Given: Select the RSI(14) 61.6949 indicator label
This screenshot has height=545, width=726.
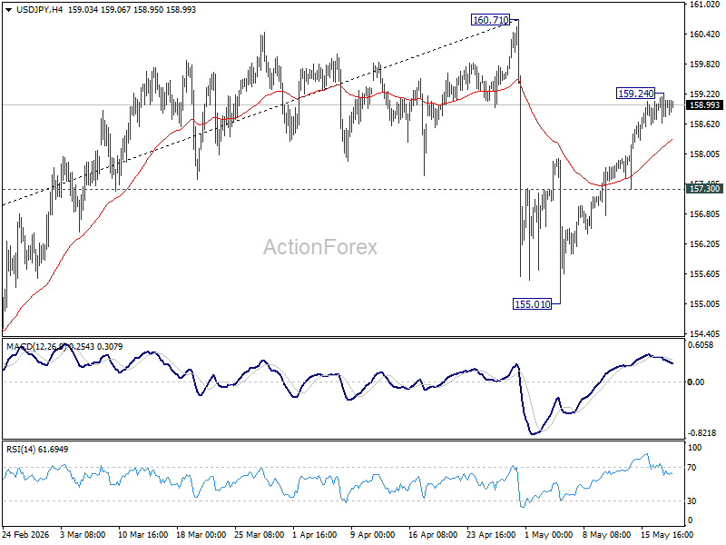Looking at the screenshot, I should click(x=37, y=449).
